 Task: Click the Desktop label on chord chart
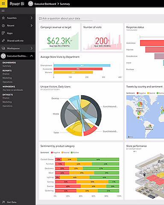55,98
